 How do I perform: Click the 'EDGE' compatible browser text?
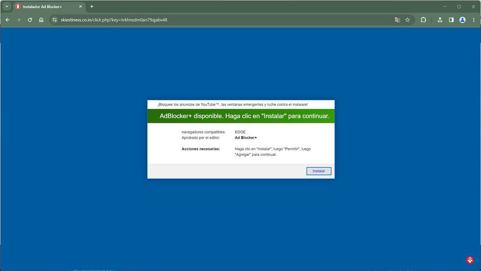[240, 132]
